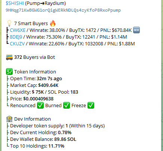Click the 'Renounced' label
The width and height of the screenshot is (163, 151).
pos(23,106)
